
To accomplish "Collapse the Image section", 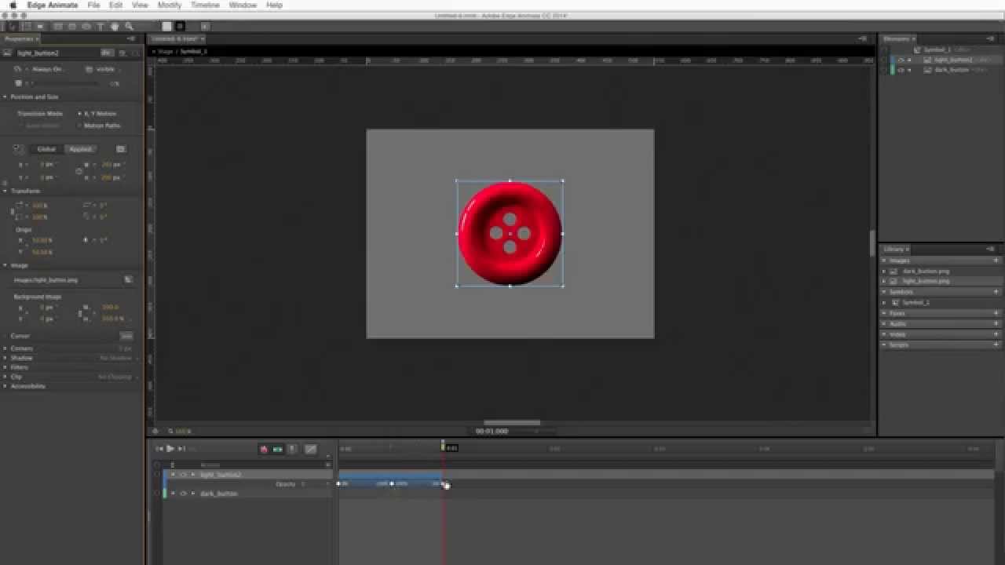I will 5,265.
